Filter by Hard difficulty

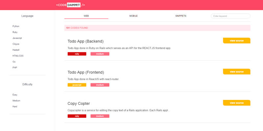pos(15,107)
